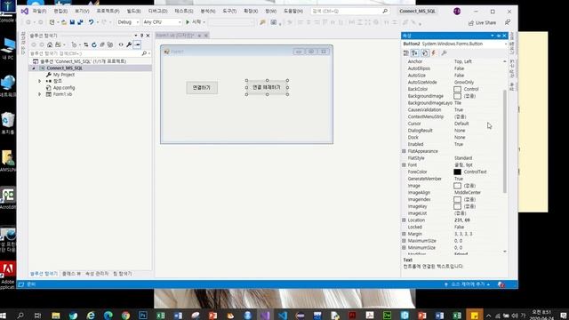
Task: Click green Start debugging play icon
Action: click(188, 22)
